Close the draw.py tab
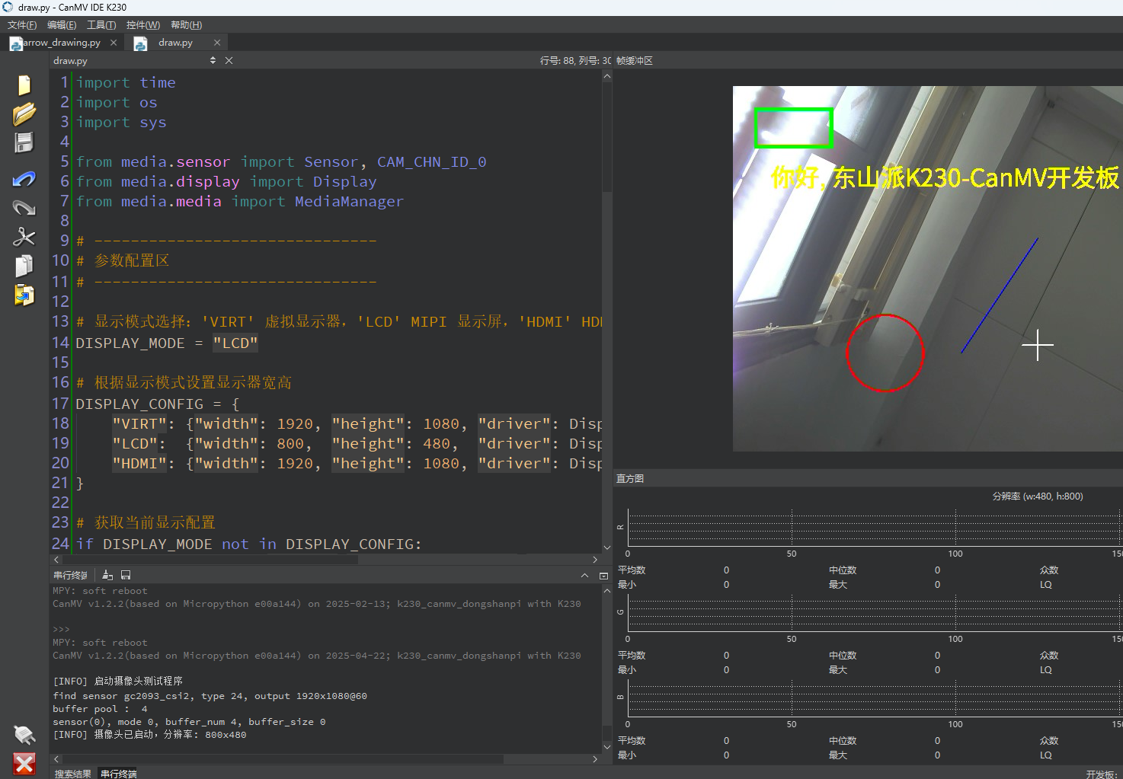This screenshot has width=1123, height=779. 217,43
